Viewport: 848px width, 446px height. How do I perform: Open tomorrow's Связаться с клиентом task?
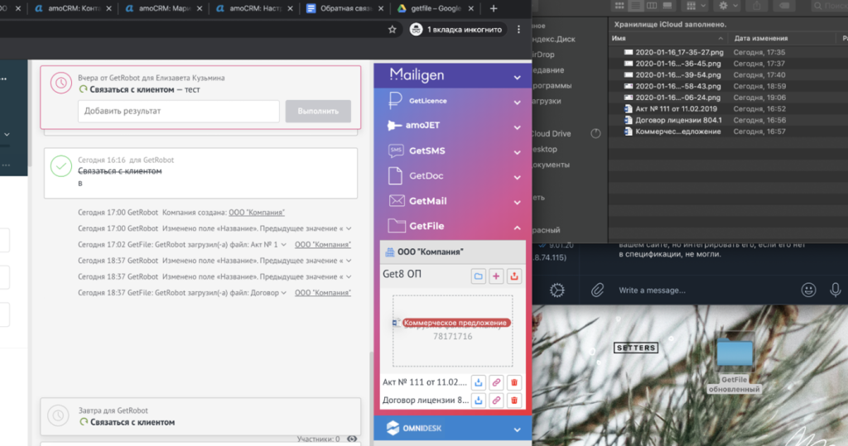[x=132, y=422]
